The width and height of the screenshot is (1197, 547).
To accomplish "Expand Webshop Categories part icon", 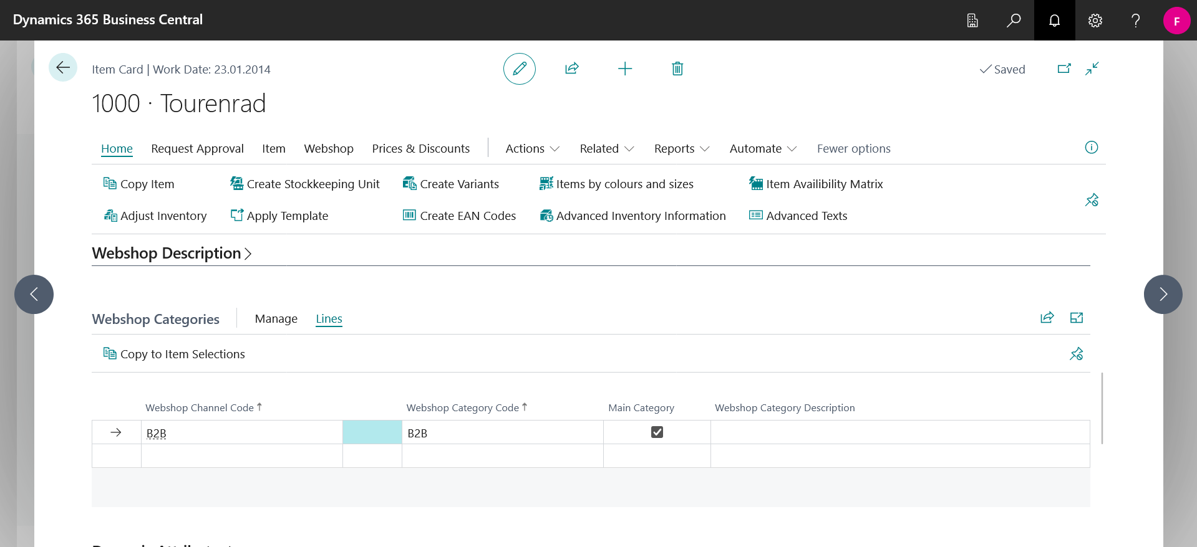I will tap(1077, 318).
